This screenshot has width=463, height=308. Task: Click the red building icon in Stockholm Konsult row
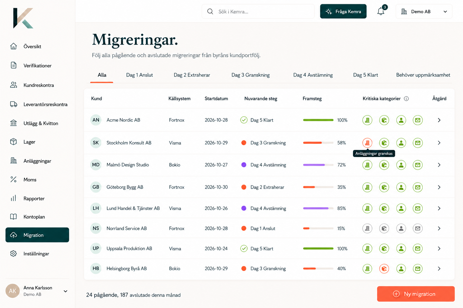click(x=367, y=143)
